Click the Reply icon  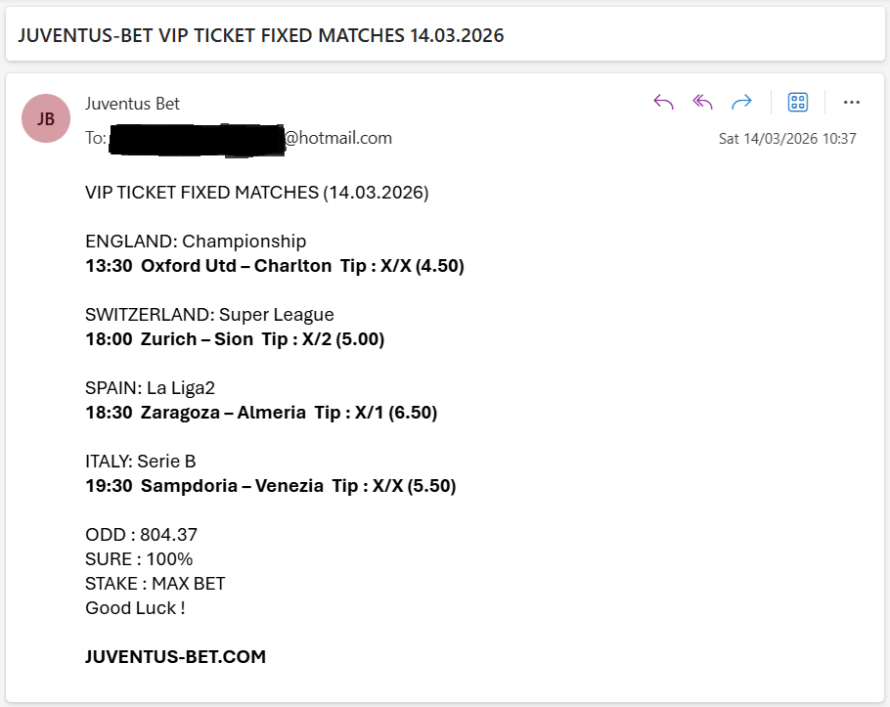click(x=663, y=101)
